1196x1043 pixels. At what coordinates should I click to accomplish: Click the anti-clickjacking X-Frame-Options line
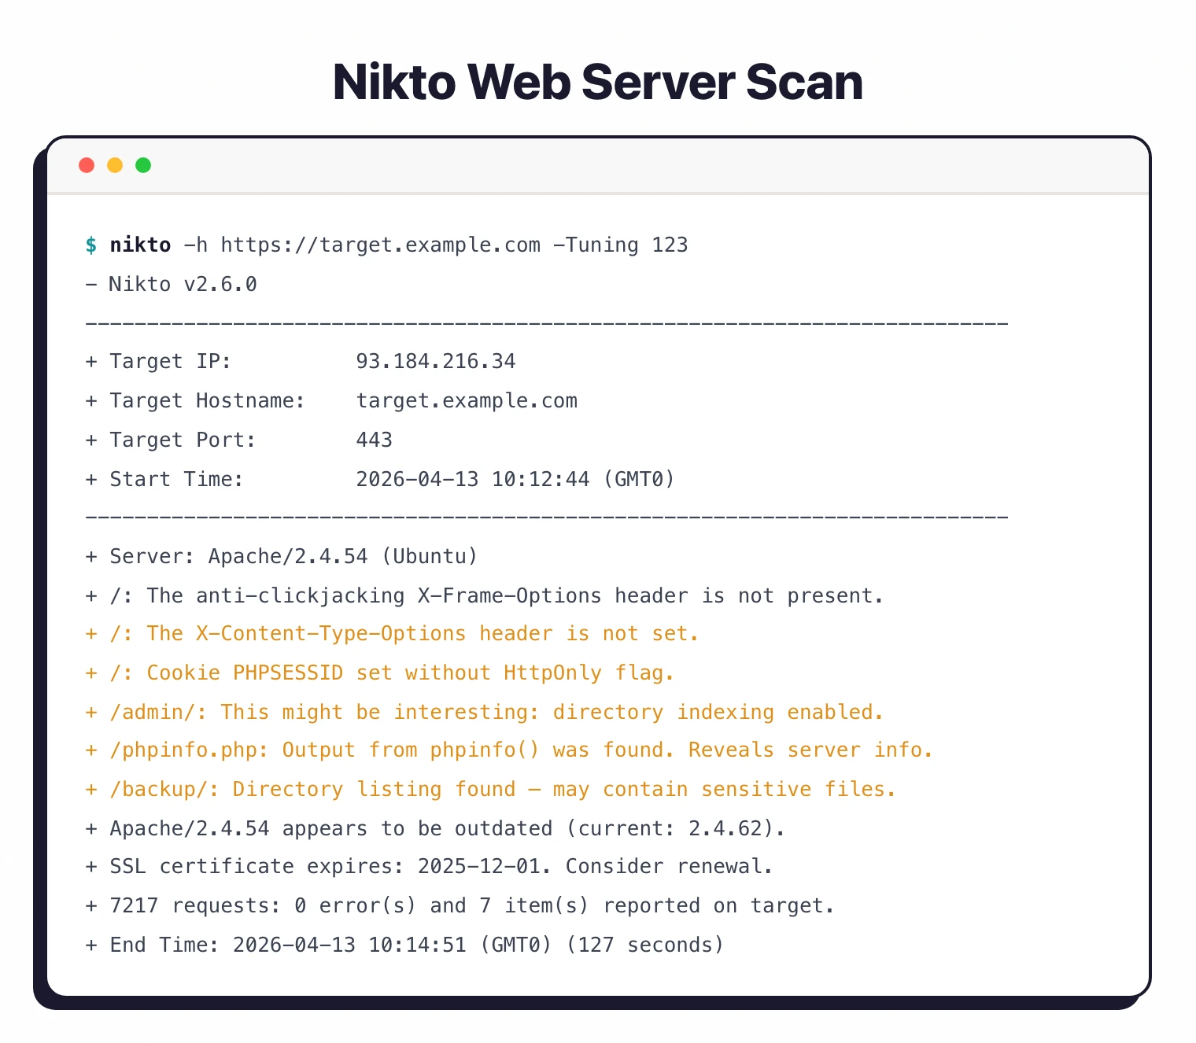[484, 595]
